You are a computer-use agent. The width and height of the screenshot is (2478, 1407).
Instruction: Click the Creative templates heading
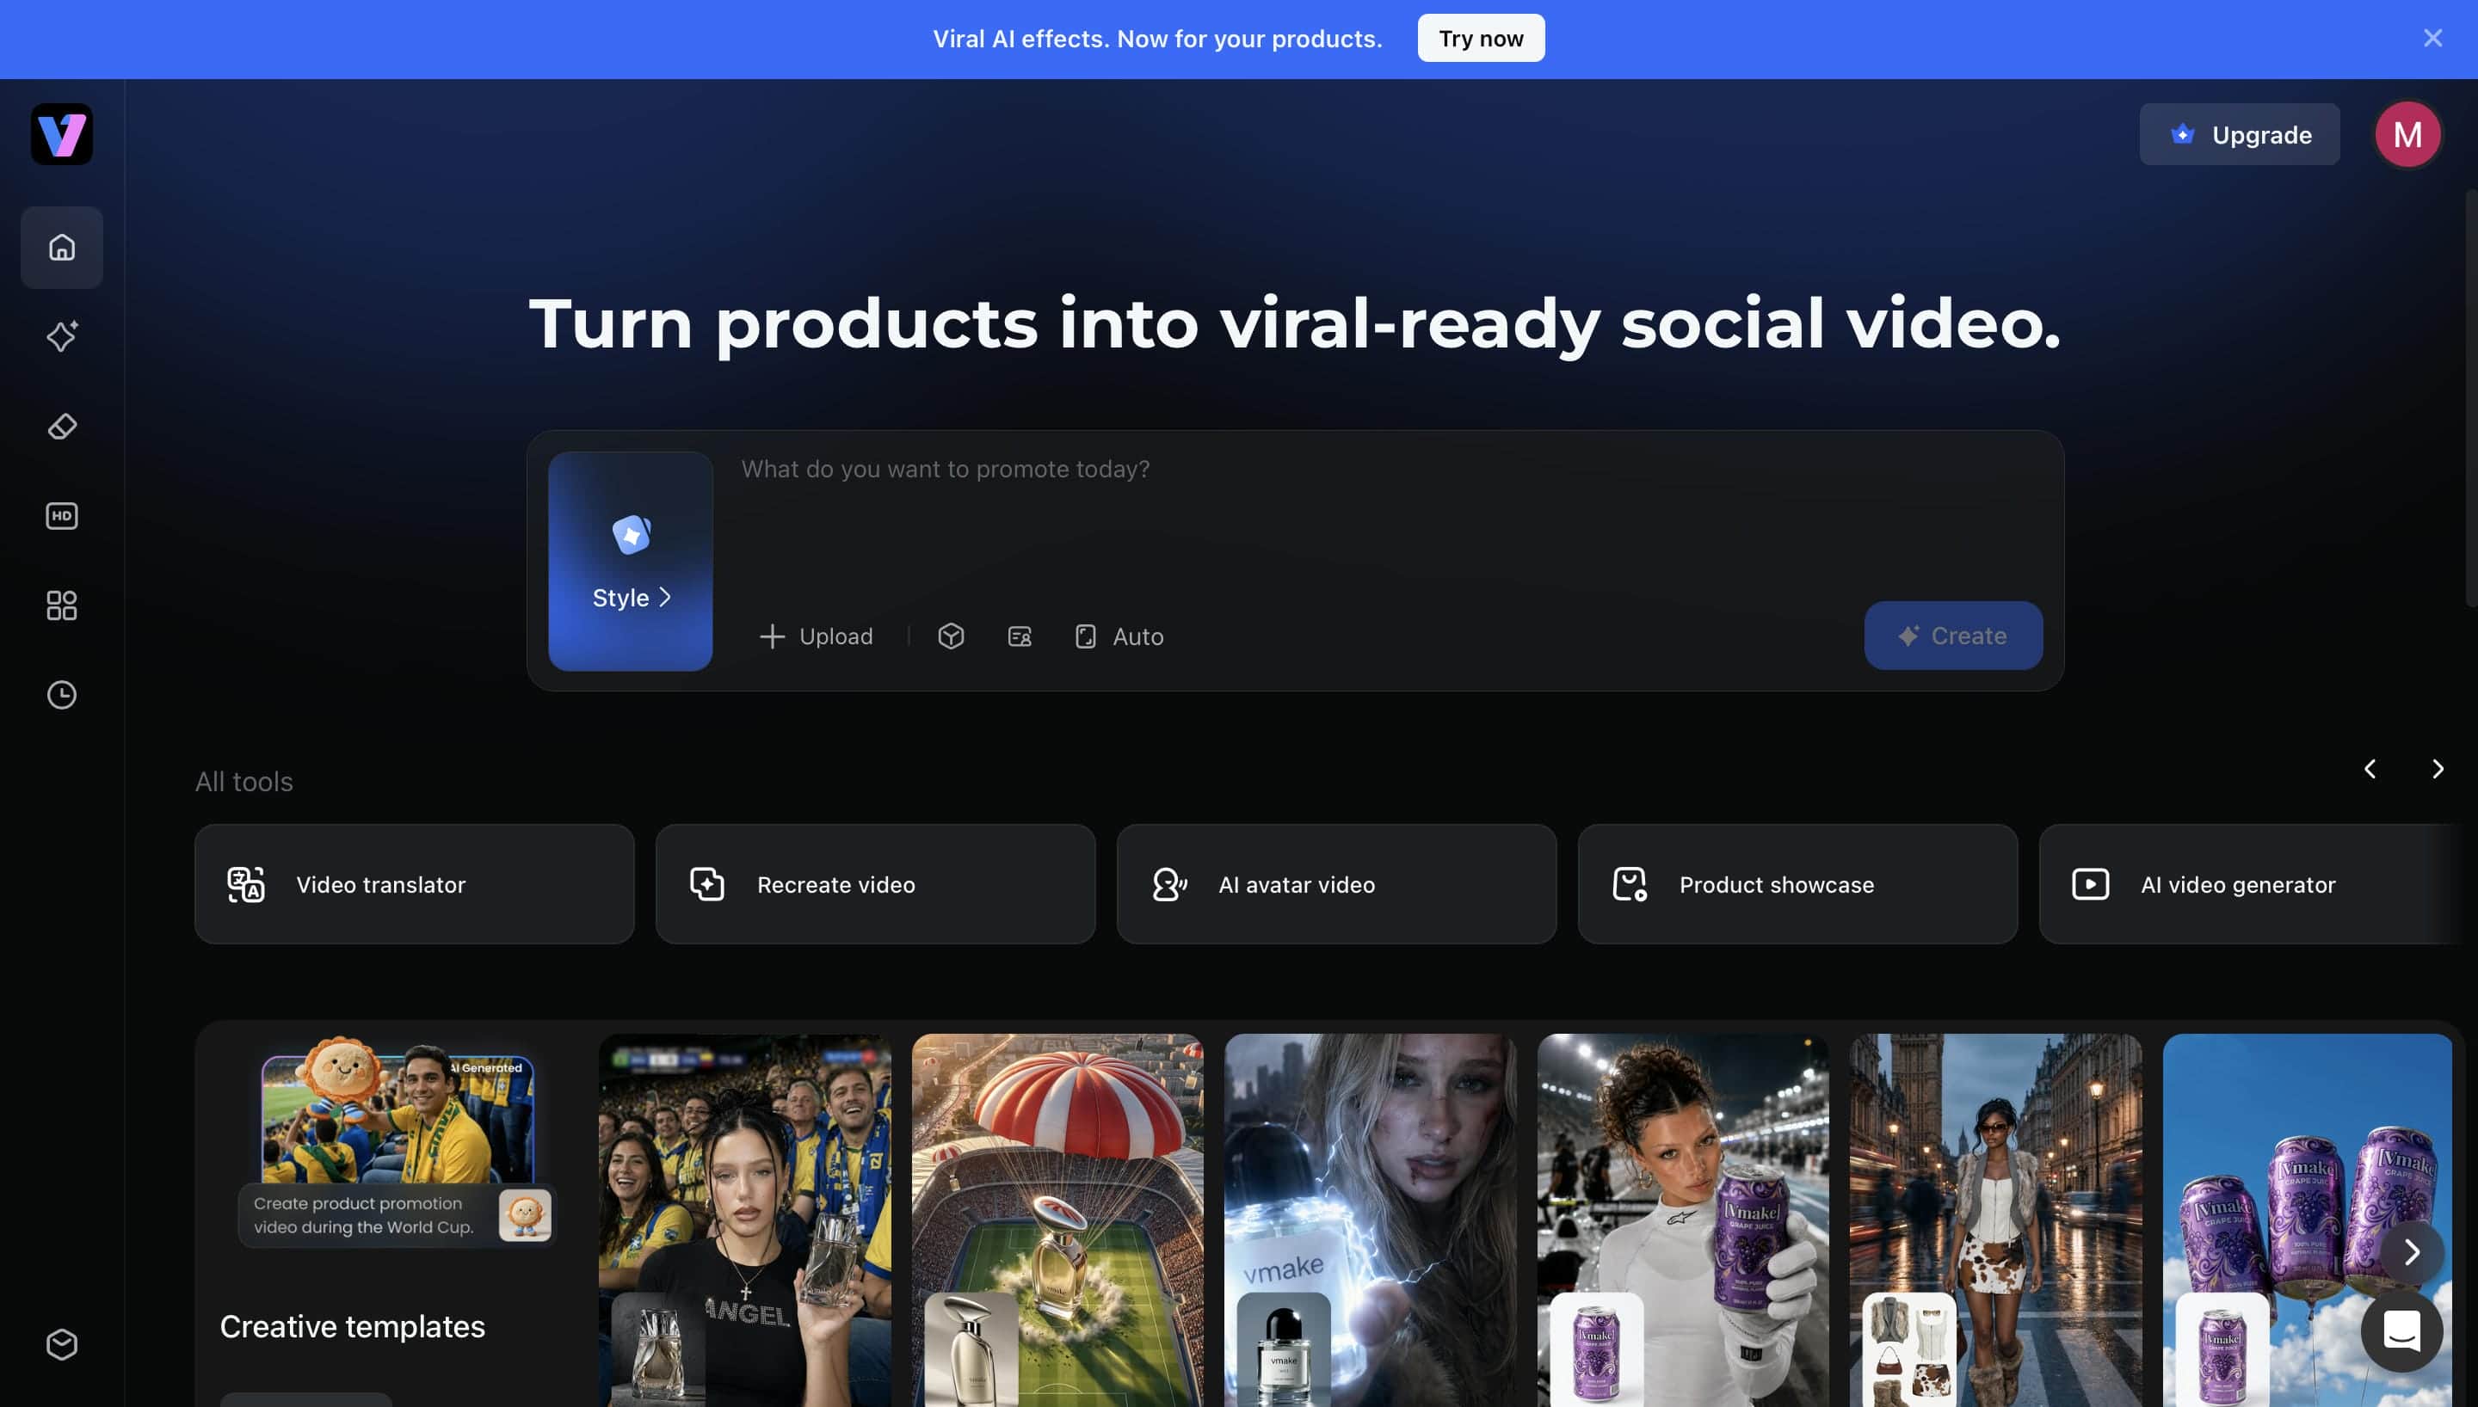pos(352,1327)
